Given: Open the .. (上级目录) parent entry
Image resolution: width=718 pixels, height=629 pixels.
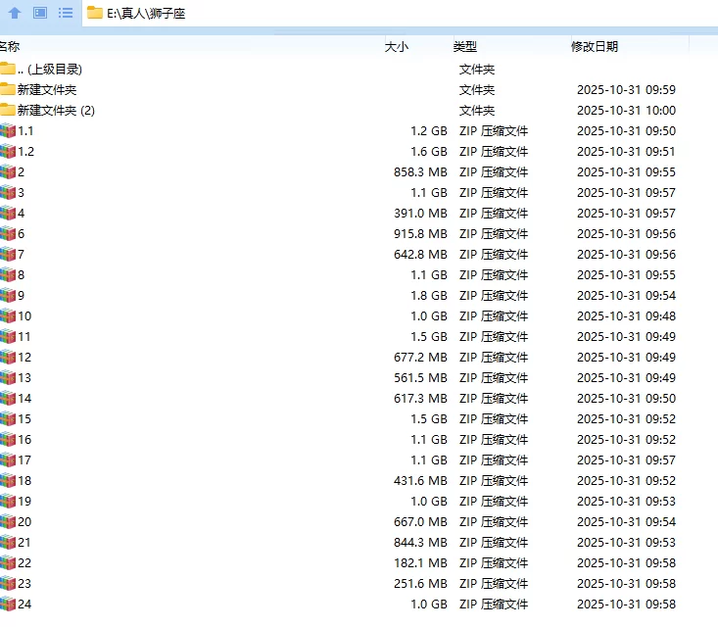Looking at the screenshot, I should [x=49, y=70].
